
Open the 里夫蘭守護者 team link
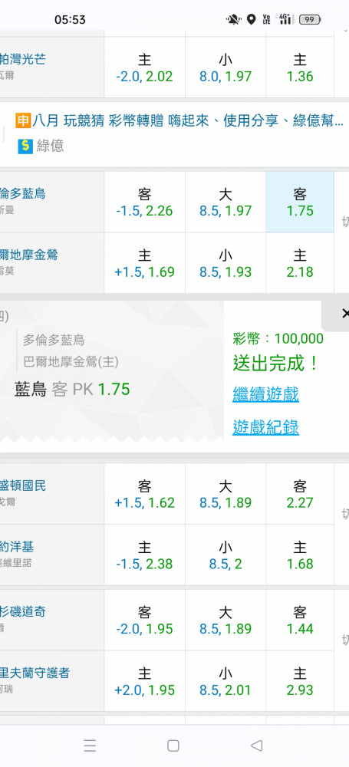point(35,673)
